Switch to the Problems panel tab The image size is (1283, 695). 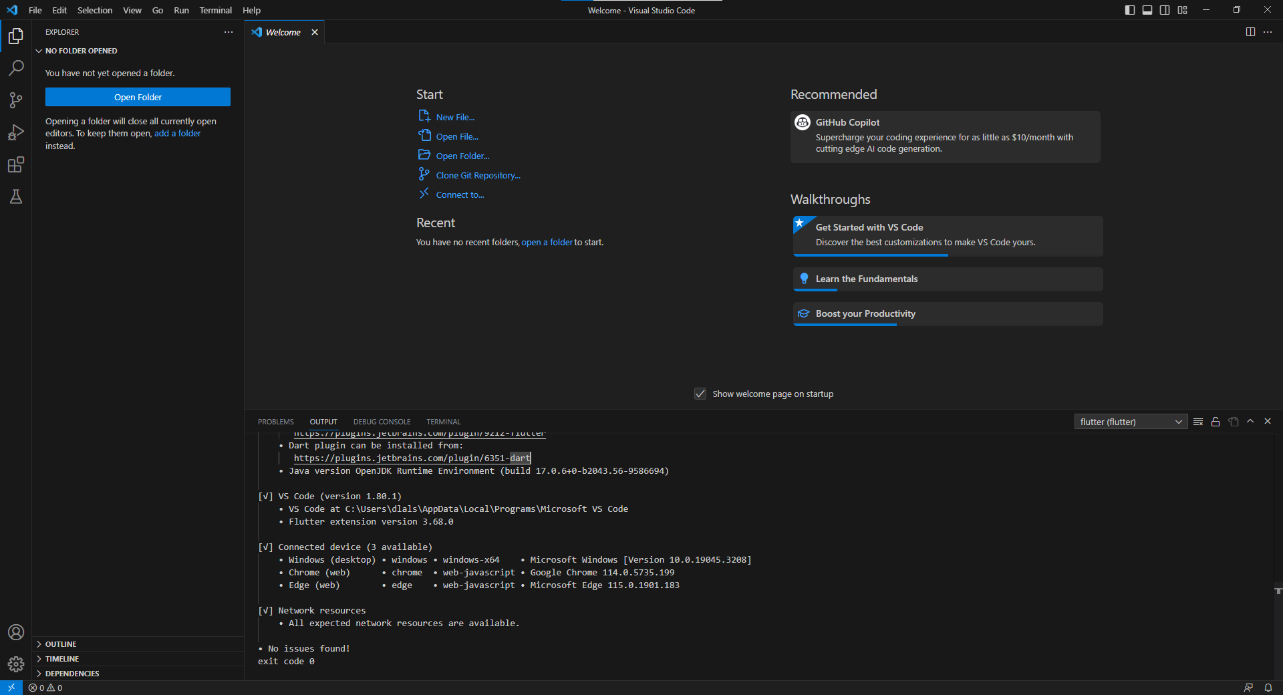[x=276, y=422]
